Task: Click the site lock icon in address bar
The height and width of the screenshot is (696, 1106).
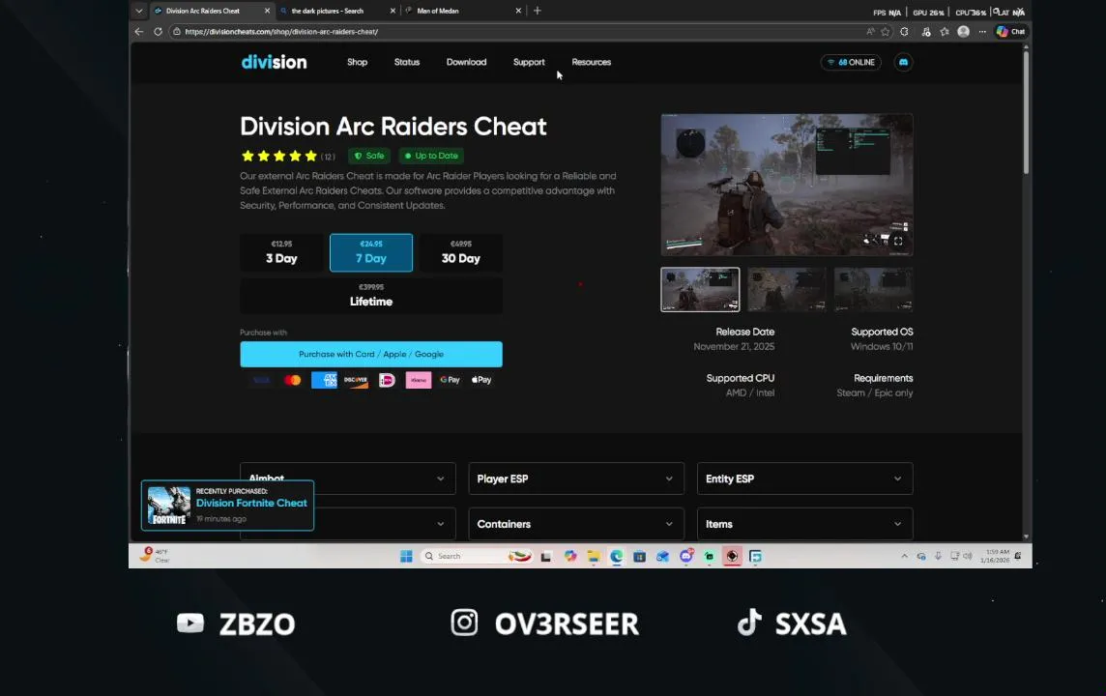Action: pyautogui.click(x=177, y=32)
